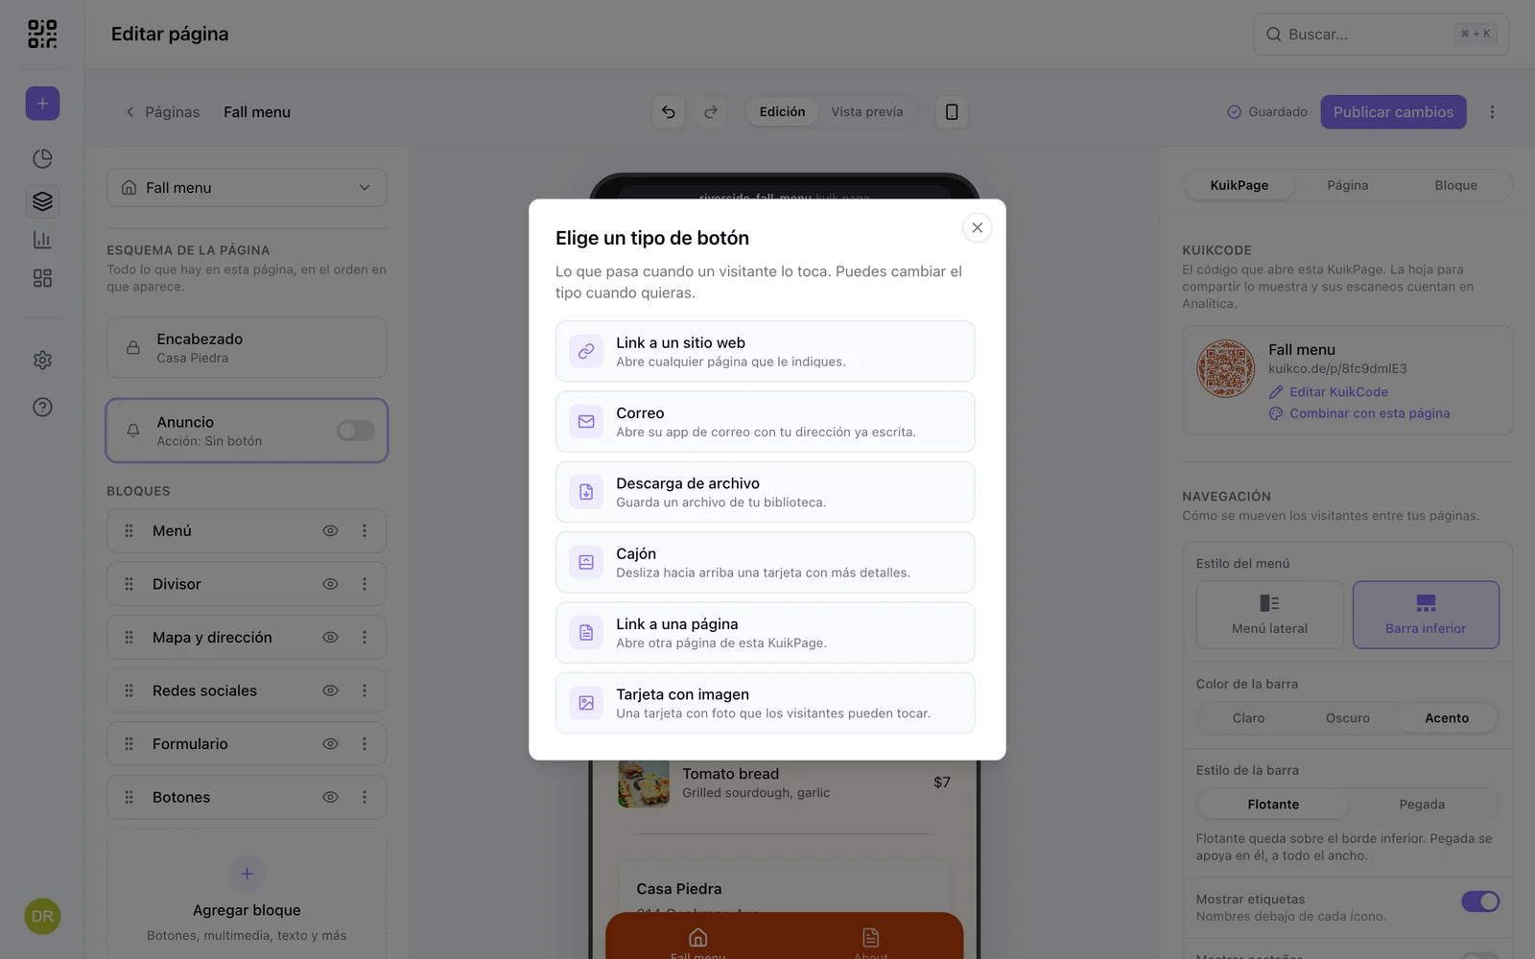The height and width of the screenshot is (959, 1535).
Task: Choose the Correo button type
Action: [x=765, y=422]
